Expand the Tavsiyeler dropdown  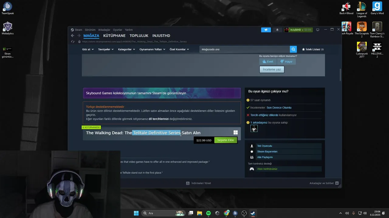pyautogui.click(x=106, y=49)
